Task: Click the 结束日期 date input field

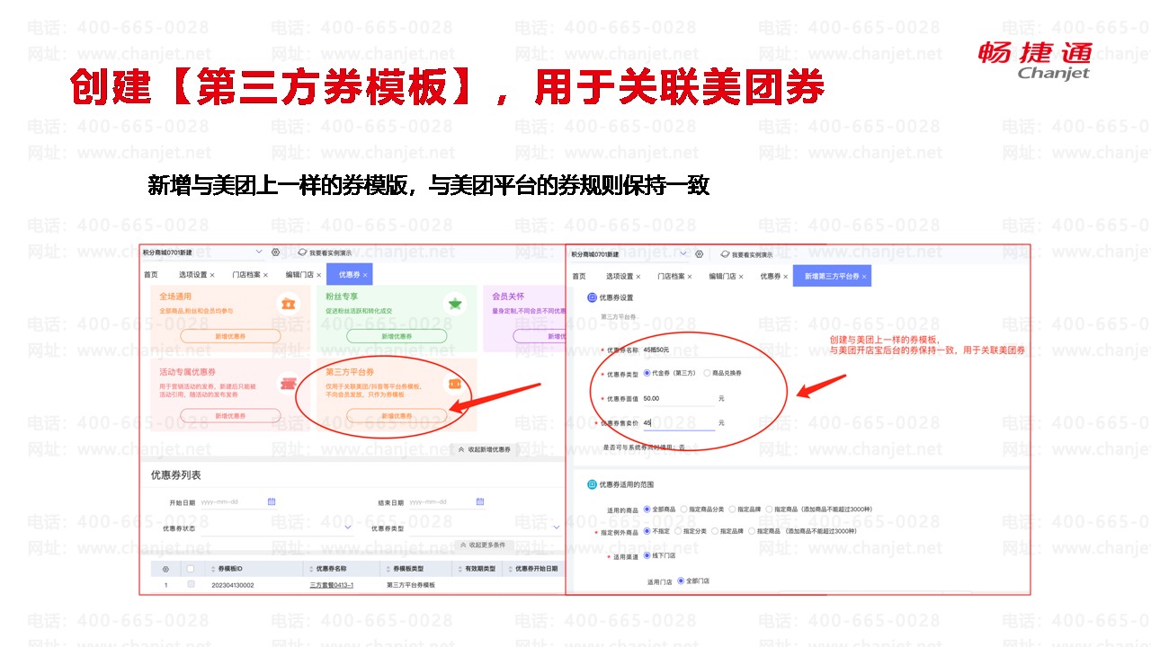Action: click(x=447, y=501)
